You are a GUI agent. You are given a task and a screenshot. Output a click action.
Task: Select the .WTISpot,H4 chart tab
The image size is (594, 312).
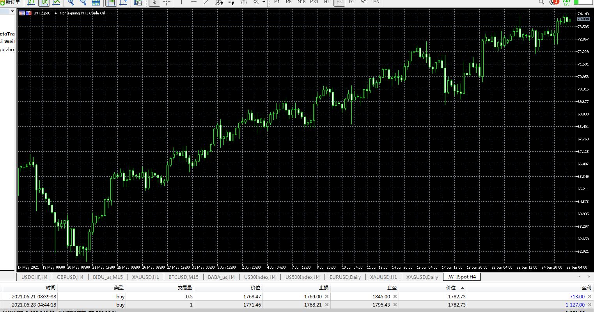462,277
